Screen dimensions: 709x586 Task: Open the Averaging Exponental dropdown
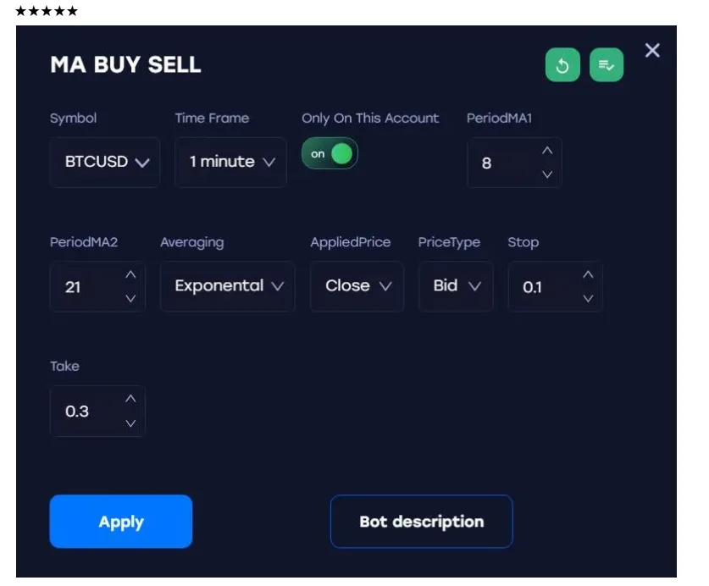pyautogui.click(x=228, y=286)
